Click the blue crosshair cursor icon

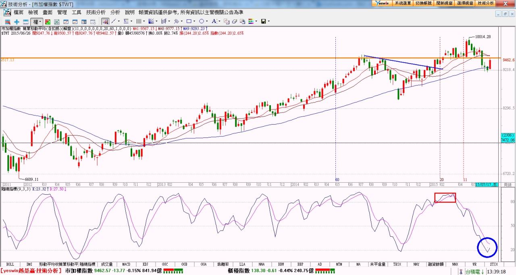17,21
